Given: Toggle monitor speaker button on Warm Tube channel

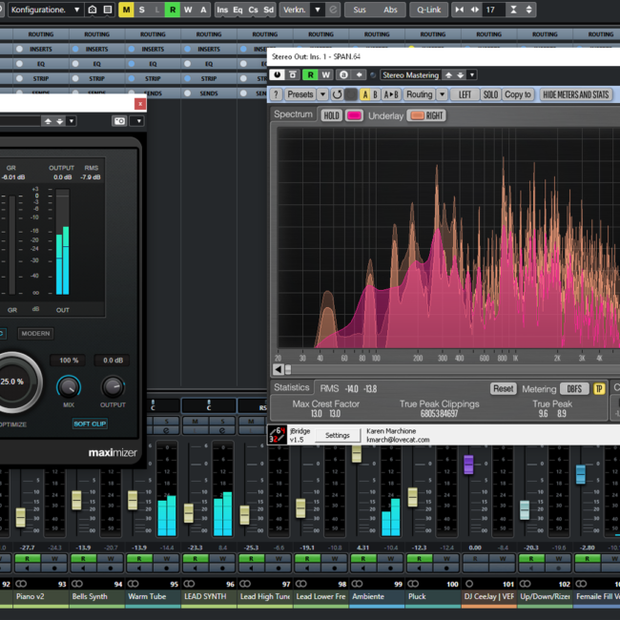Looking at the screenshot, I should 139,568.
